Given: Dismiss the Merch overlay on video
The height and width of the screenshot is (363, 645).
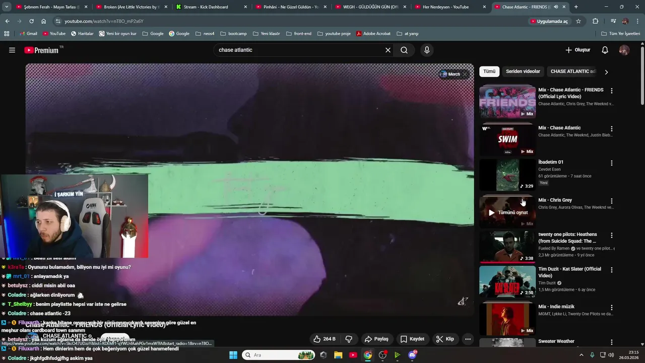Looking at the screenshot, I should pos(466,74).
